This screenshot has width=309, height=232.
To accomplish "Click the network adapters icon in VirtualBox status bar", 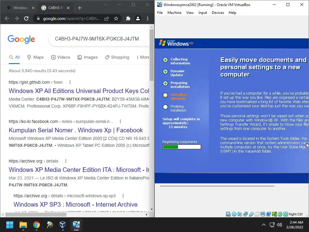I will 245,214.
